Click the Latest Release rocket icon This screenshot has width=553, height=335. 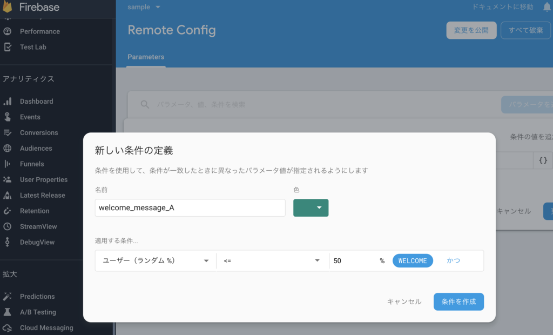tap(8, 195)
